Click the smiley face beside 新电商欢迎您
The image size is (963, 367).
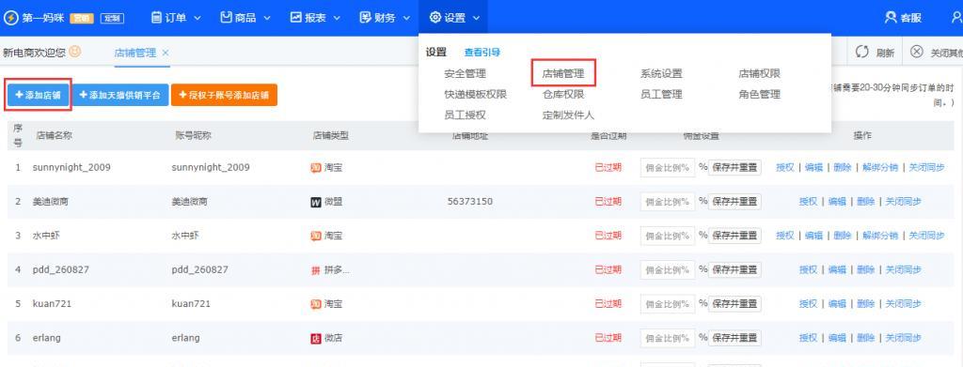coord(75,52)
